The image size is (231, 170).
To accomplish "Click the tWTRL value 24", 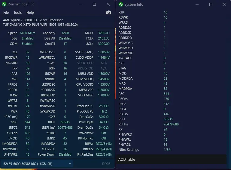I will (x=28, y=106).
